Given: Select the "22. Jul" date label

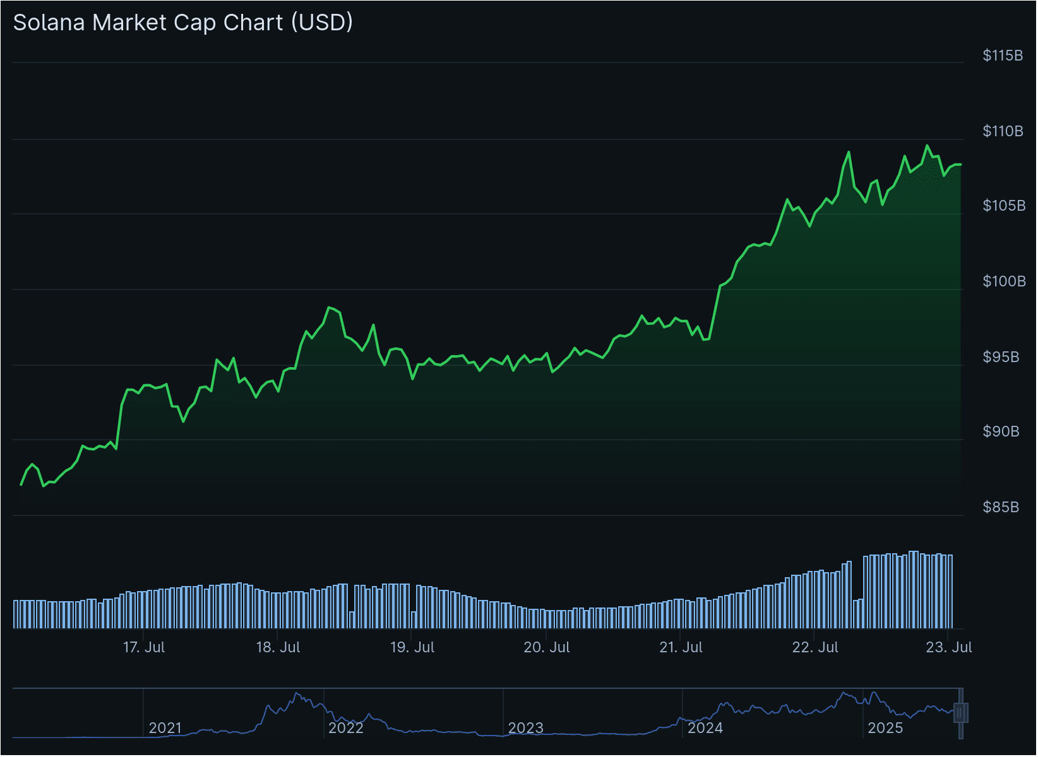Looking at the screenshot, I should point(815,647).
